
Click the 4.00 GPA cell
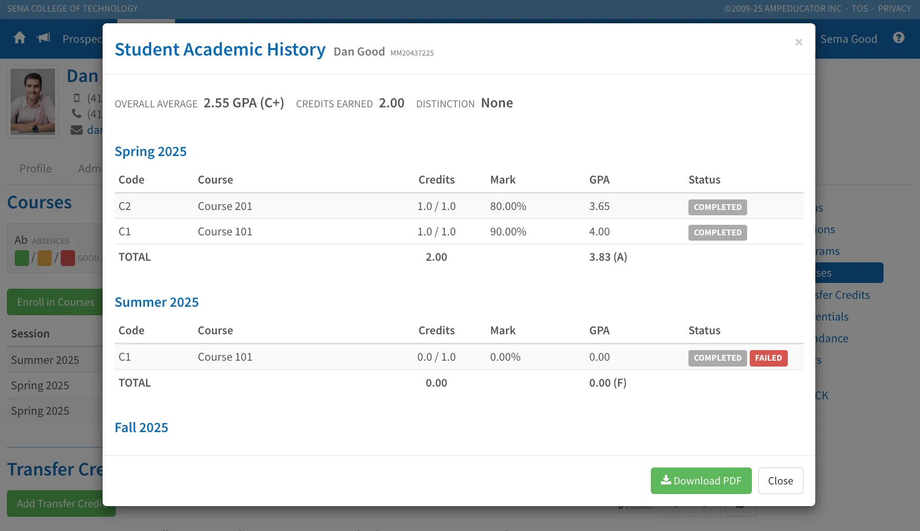click(600, 232)
